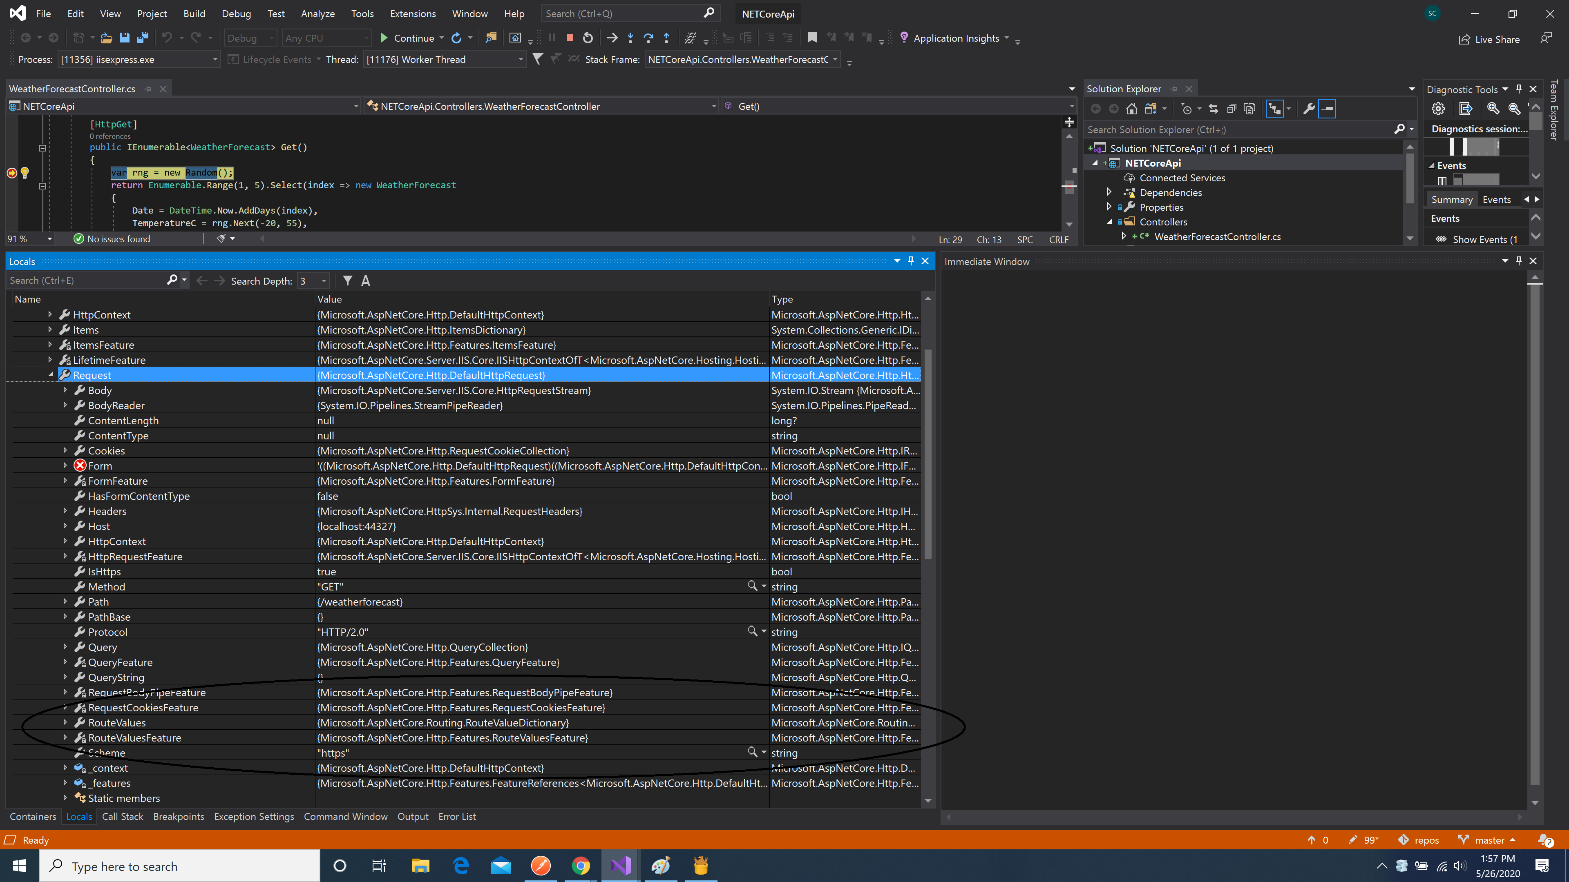The image size is (1569, 882).
Task: Switch to the Call Stack tab
Action: 123,816
